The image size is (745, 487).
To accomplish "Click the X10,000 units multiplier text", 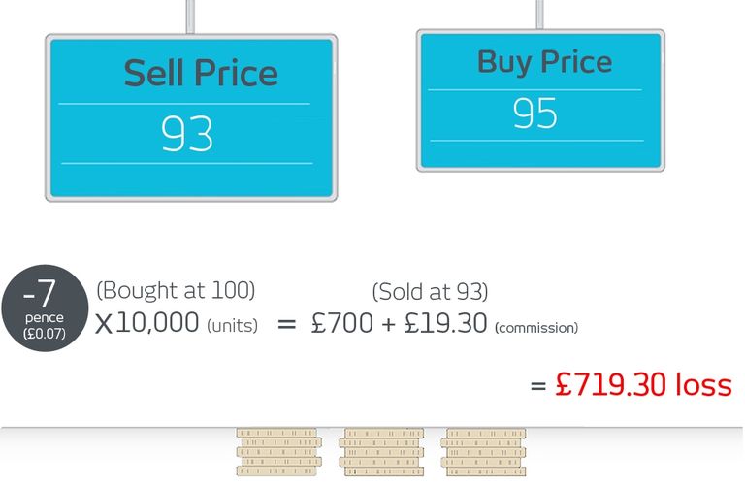I will (x=146, y=324).
